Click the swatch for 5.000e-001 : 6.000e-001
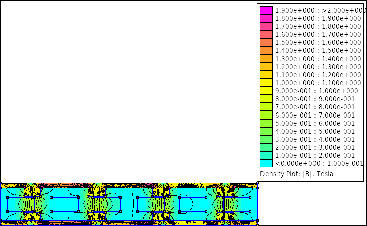The height and width of the screenshot is (226, 367). point(266,123)
